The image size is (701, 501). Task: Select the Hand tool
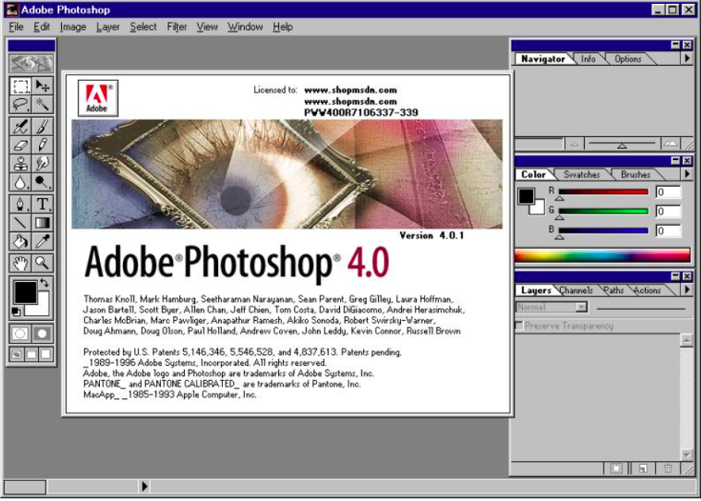(20, 263)
